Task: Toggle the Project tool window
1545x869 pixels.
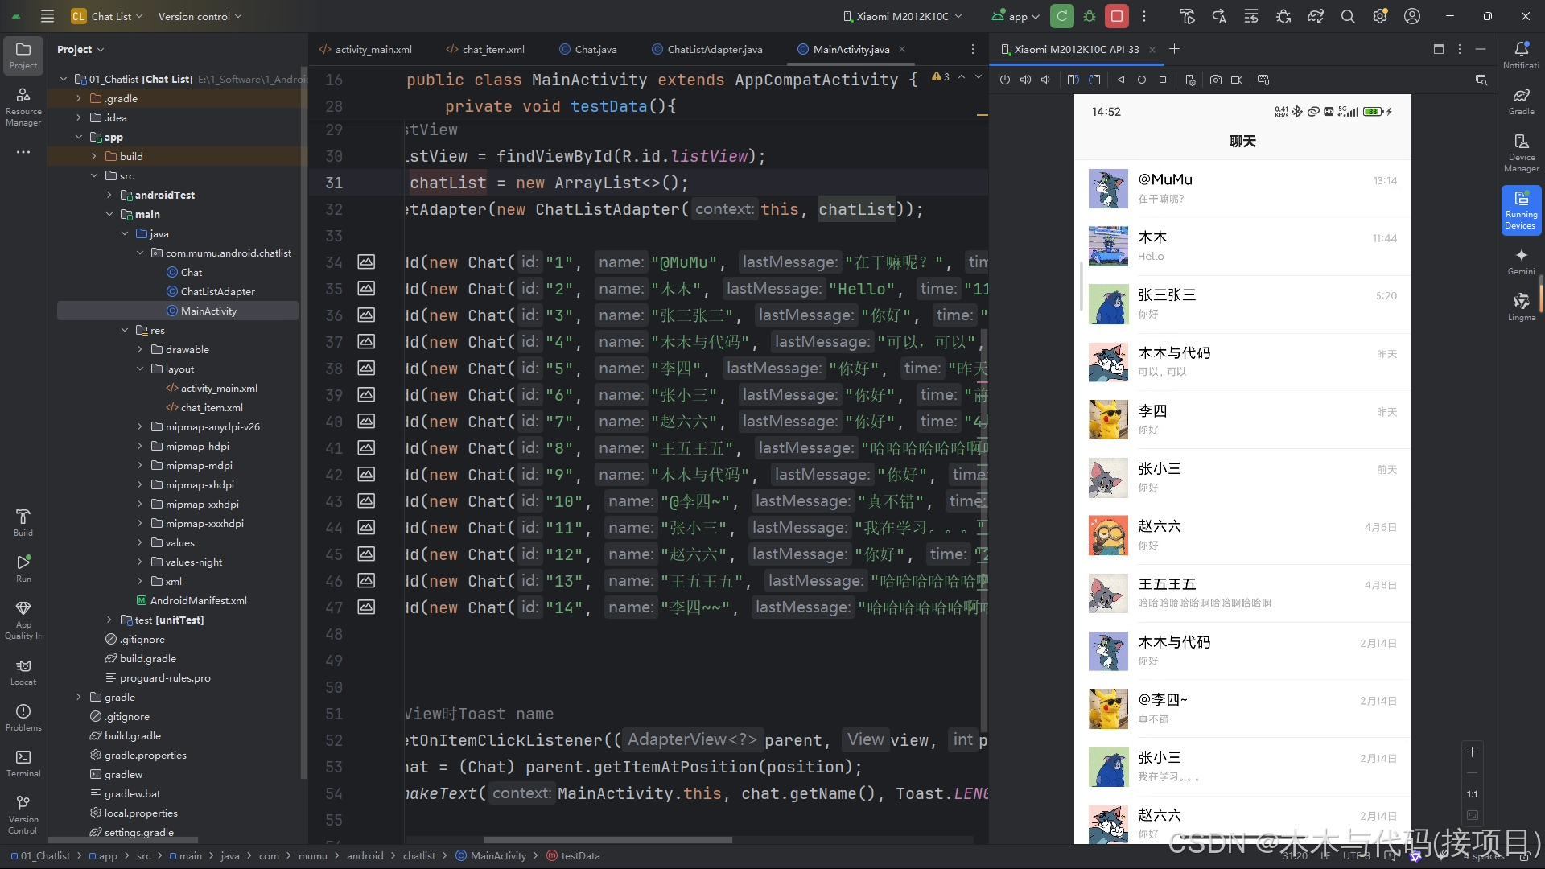Action: 23,55
